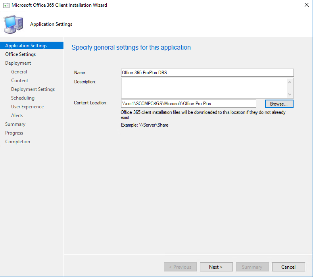The image size is (313, 277).
Task: Choose Deployment Settings in the sidebar
Action: 33,89
